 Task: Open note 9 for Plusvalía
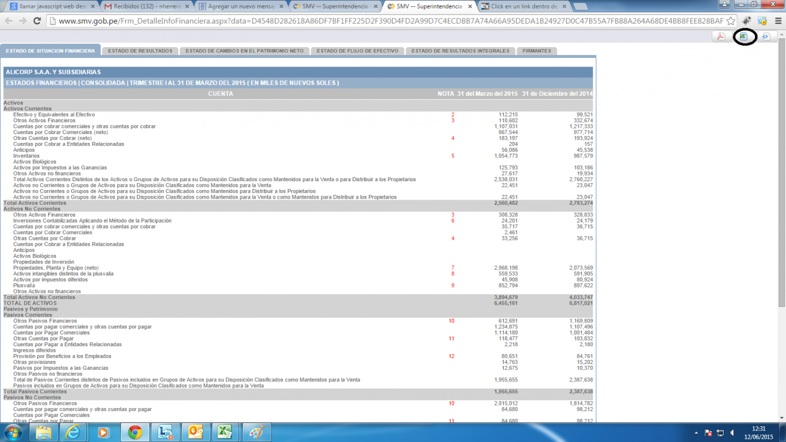453,286
